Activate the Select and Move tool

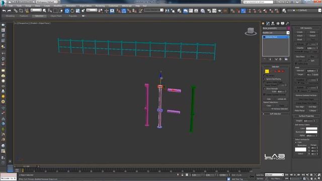67,11
